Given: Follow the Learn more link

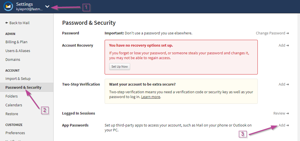Looking at the screenshot, I should tap(151, 97).
